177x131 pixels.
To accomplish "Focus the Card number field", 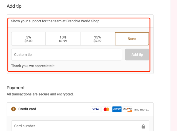I will click(x=80, y=126).
